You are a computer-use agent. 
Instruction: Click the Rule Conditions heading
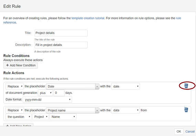tap(17, 56)
